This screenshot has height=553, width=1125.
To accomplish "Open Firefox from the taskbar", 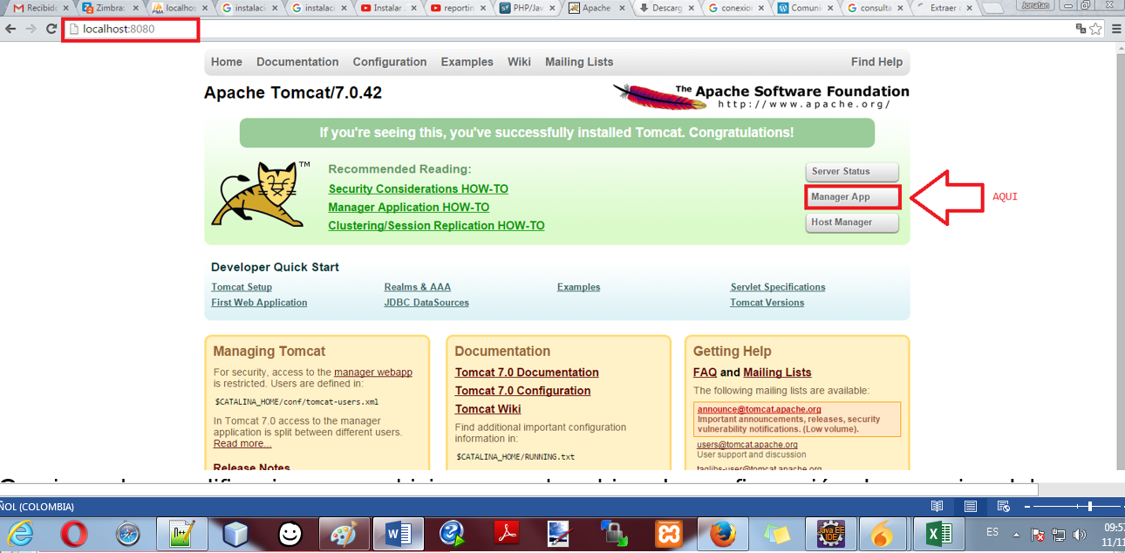I will point(722,534).
